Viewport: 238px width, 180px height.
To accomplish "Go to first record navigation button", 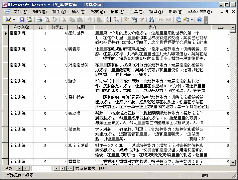I will (x=19, y=168).
